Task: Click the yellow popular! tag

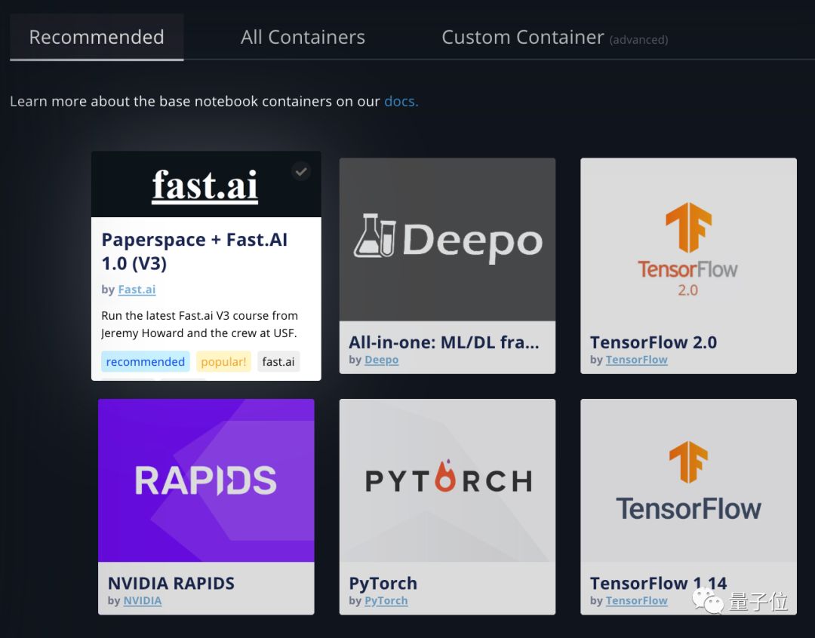Action: pyautogui.click(x=223, y=362)
